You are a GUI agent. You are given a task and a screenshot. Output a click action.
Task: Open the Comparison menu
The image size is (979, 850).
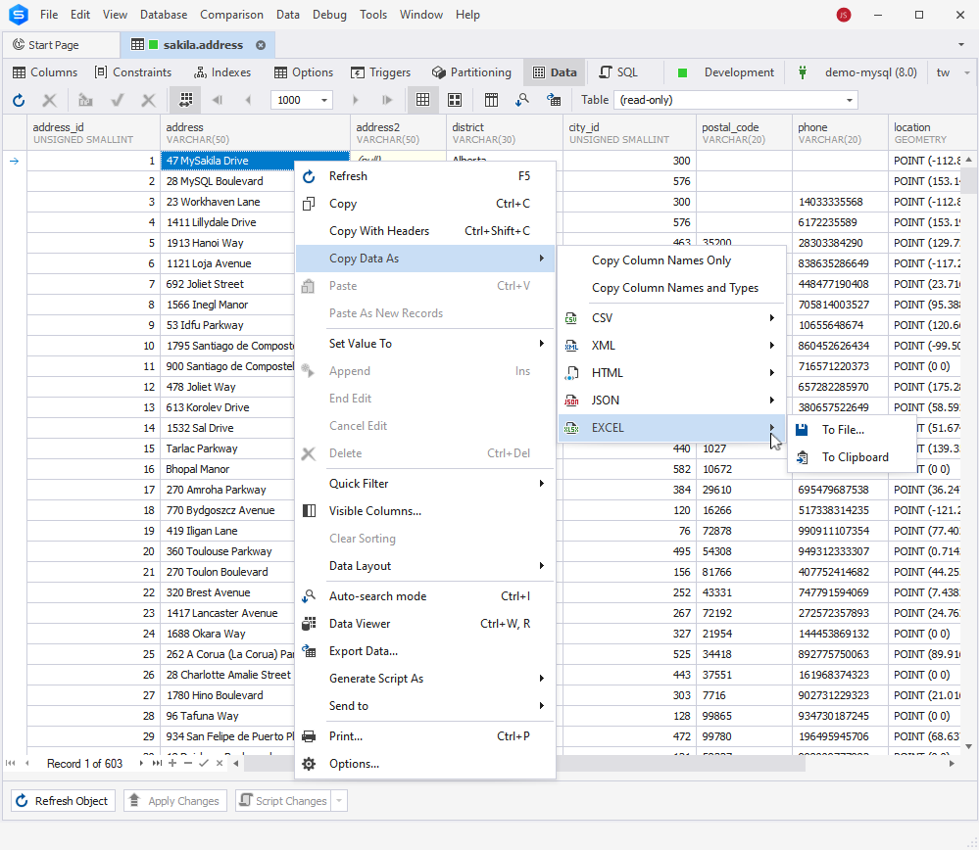[x=231, y=15]
